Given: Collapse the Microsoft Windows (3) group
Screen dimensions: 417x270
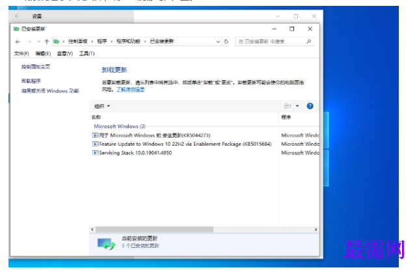Looking at the screenshot, I should (120, 126).
